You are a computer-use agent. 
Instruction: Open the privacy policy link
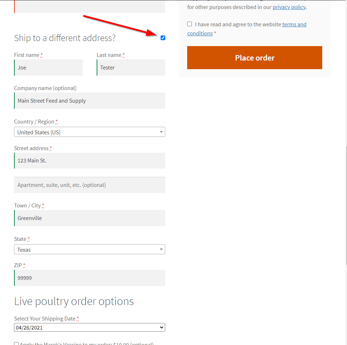[x=289, y=7]
